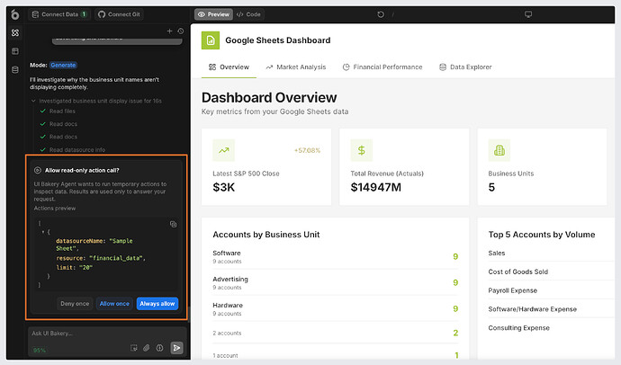
Task: Click the UI Bakery logo icon
Action: (x=15, y=14)
